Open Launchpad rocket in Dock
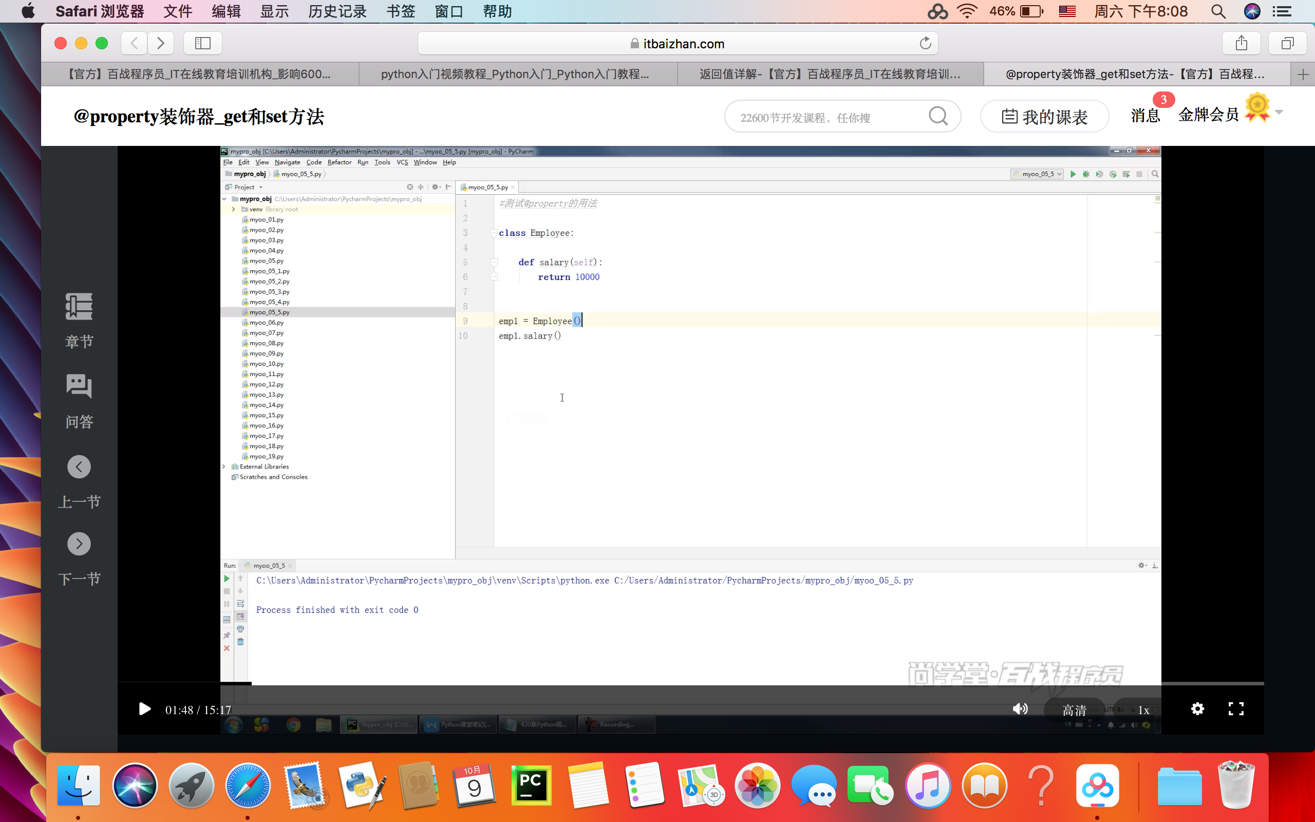The height and width of the screenshot is (822, 1315). pos(191,785)
